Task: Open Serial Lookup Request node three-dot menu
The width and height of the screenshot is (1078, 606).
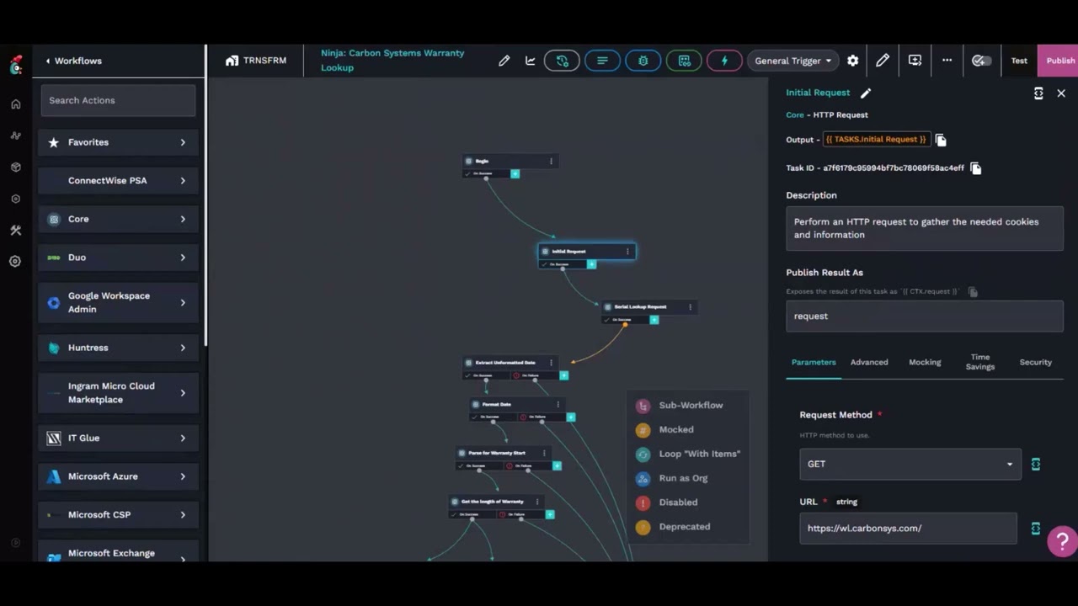Action: tap(691, 306)
